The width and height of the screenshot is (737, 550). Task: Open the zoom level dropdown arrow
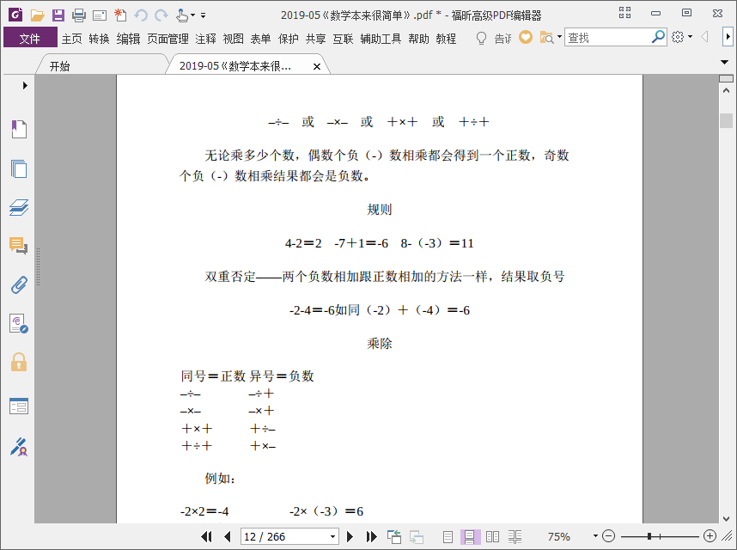[595, 536]
